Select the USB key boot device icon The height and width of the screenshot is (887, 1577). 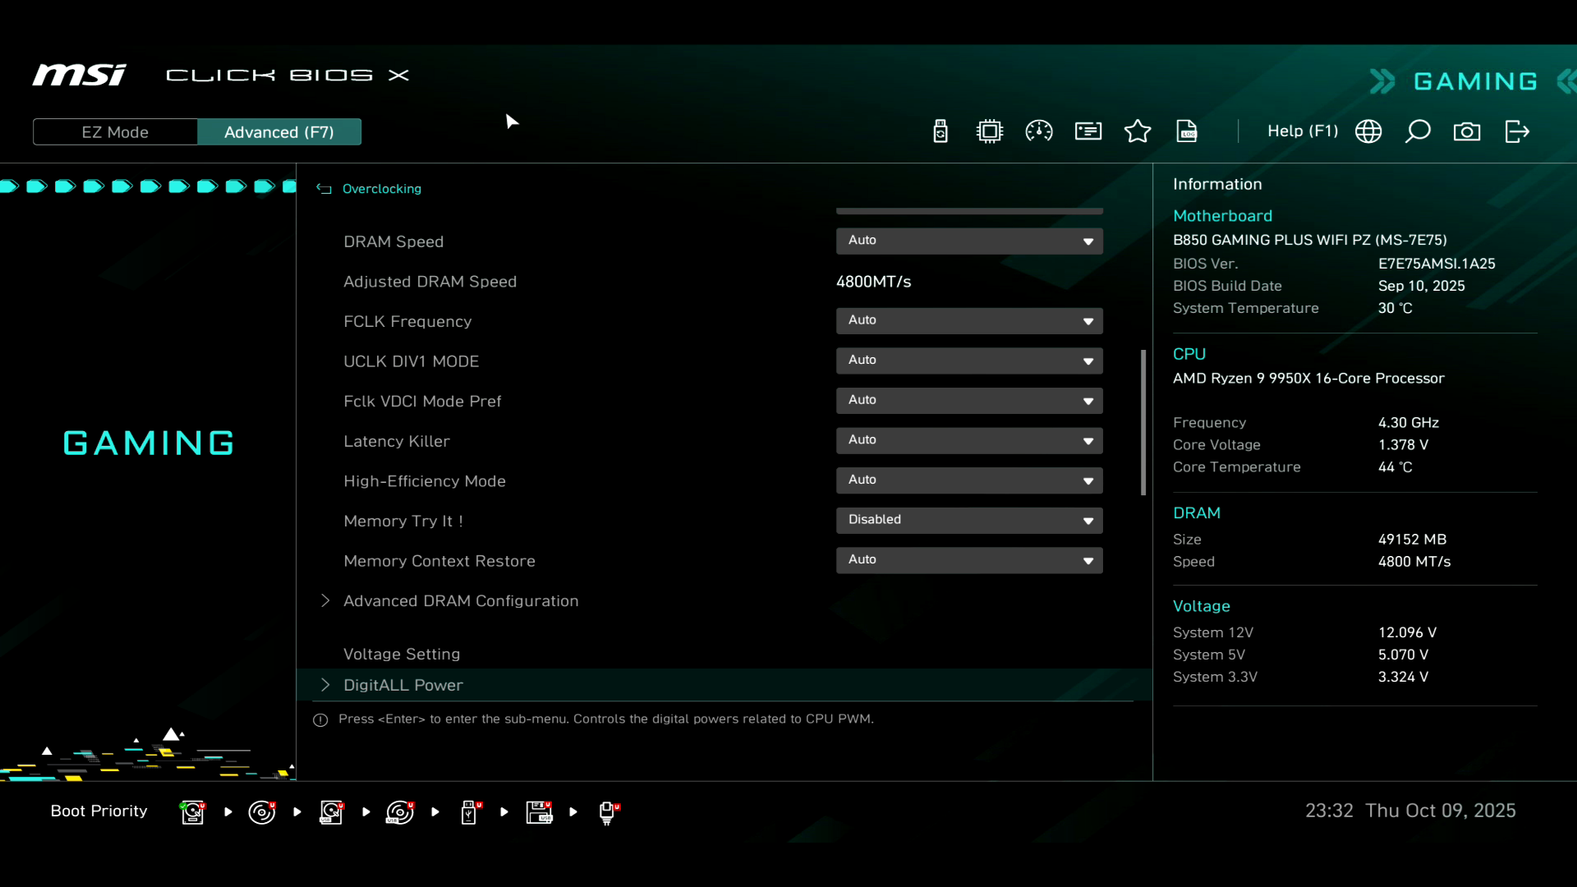click(469, 812)
